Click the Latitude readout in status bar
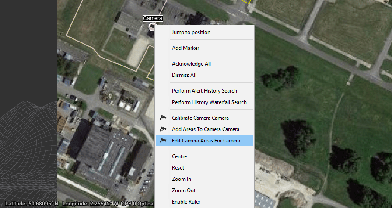392x208 pixels. tap(32, 204)
